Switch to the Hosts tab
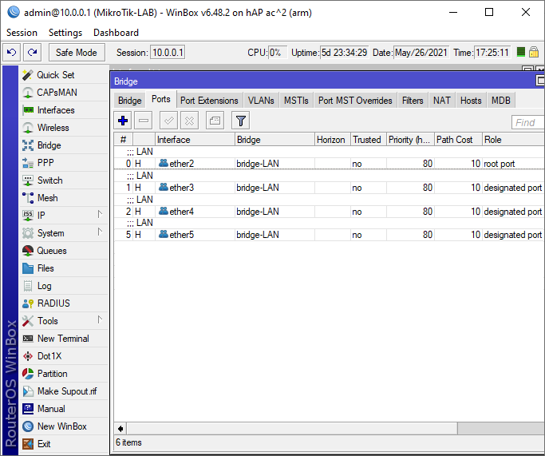The image size is (545, 456). (x=471, y=101)
